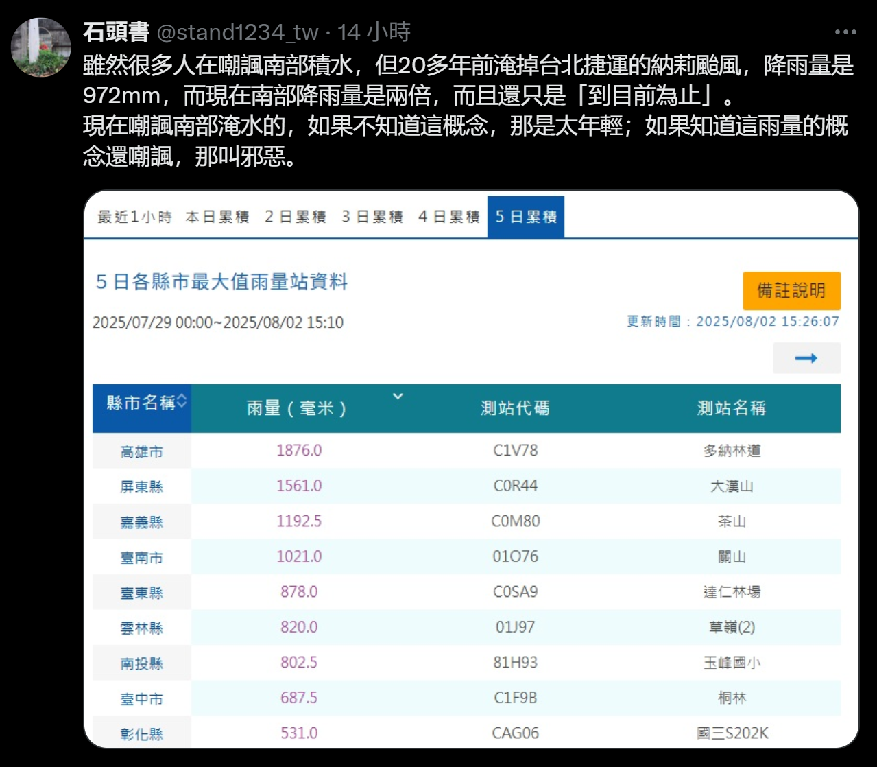This screenshot has height=767, width=877.
Task: Open the 雲林縣 county link
Action: coord(142,628)
